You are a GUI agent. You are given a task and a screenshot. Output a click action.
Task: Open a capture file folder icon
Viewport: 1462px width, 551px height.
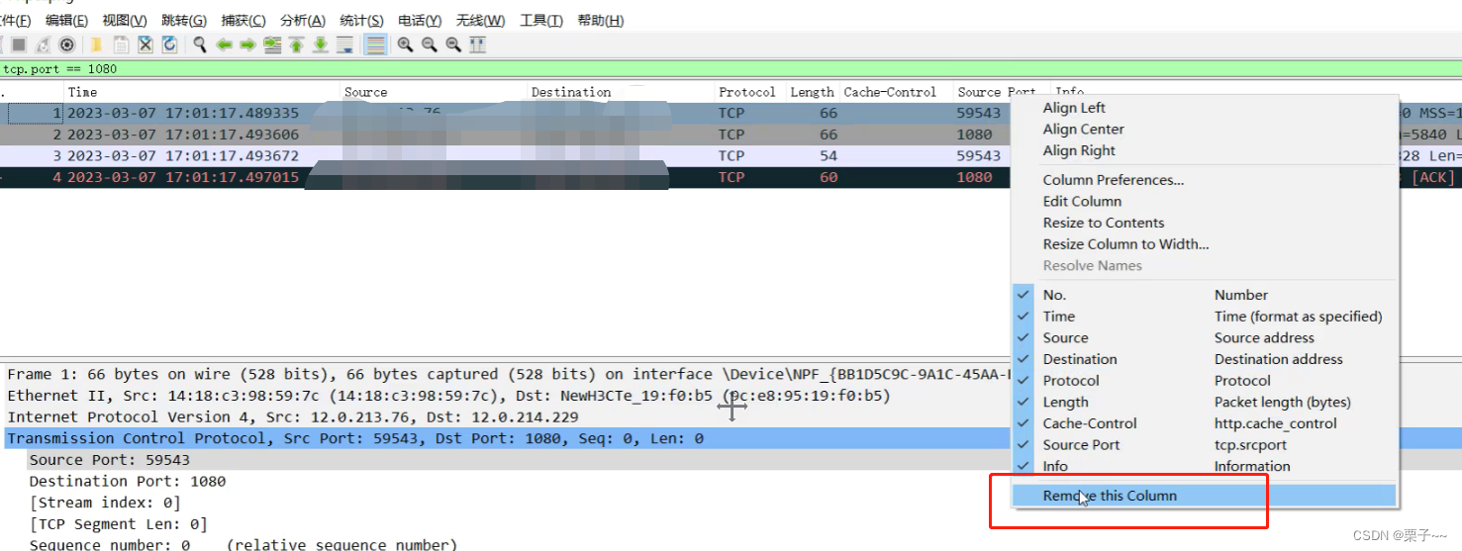click(96, 45)
